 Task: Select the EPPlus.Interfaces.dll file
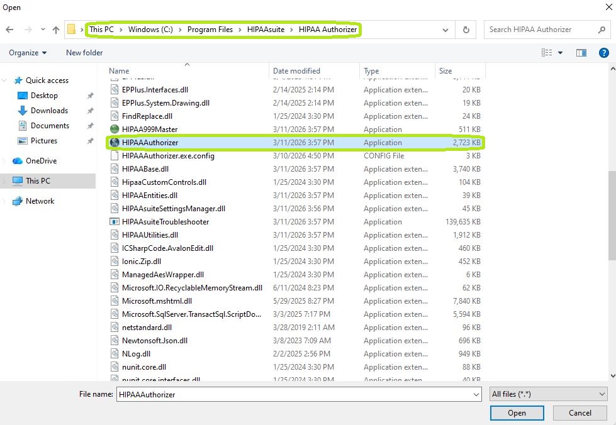coord(155,90)
